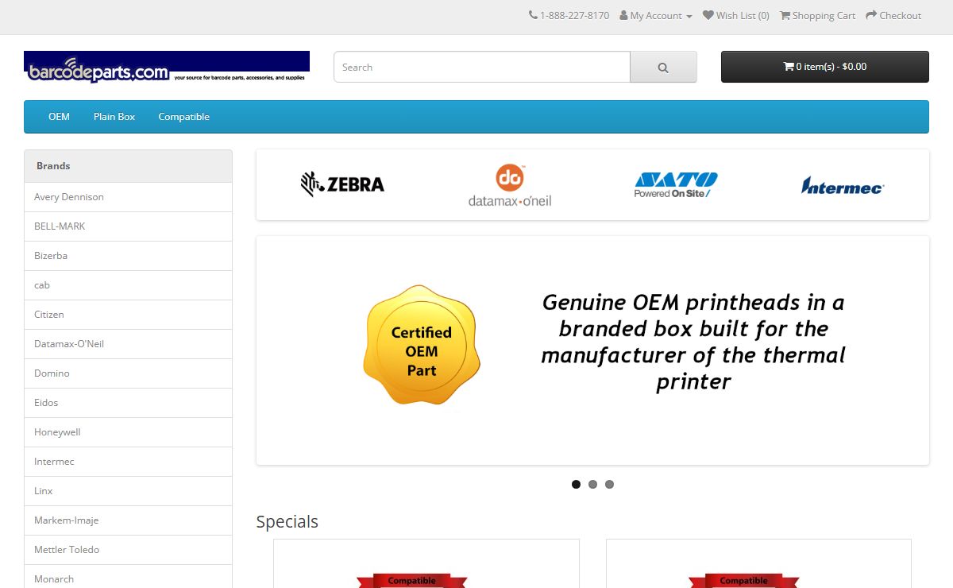Click the Checkout link
953x588 pixels.
pyautogui.click(x=893, y=15)
